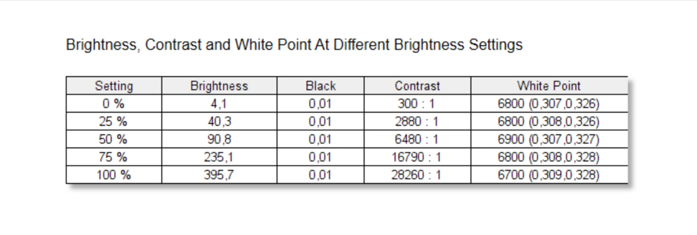
Task: Select the 25 % setting cell
Action: [114, 121]
